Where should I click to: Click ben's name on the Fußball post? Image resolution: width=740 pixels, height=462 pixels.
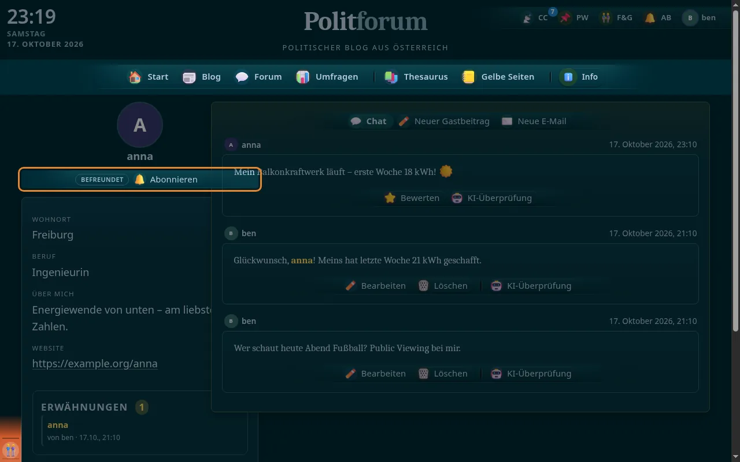(249, 321)
